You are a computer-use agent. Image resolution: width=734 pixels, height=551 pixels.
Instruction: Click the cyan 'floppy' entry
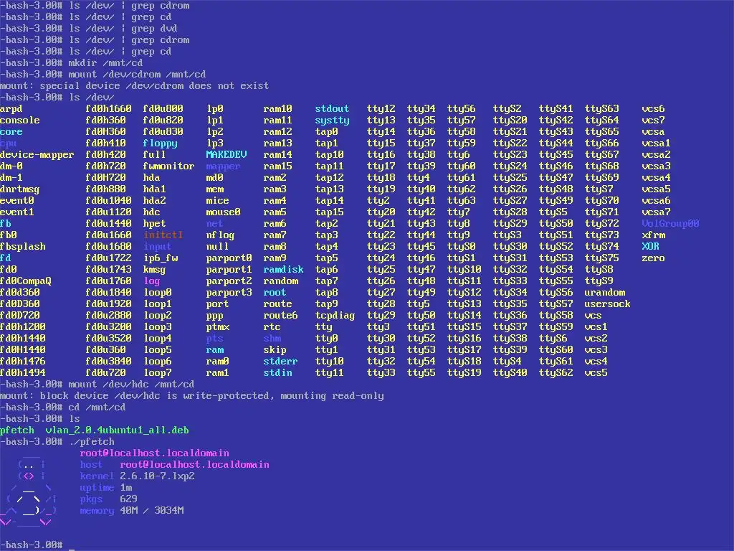160,143
